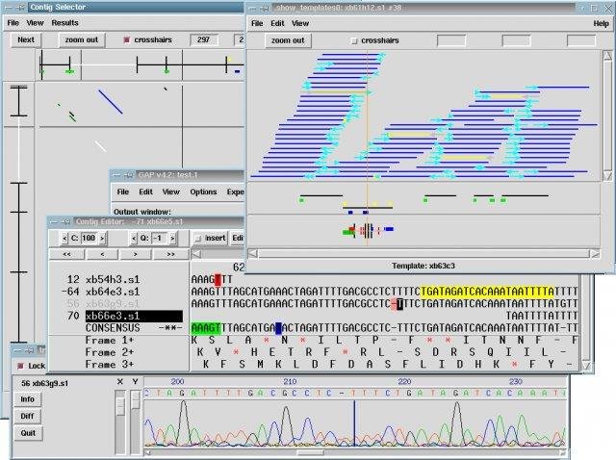
Task: Toggle crosshairs checkbox in Contig Selector
Action: point(126,39)
